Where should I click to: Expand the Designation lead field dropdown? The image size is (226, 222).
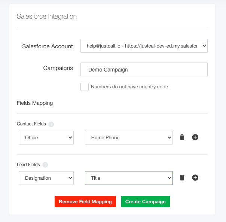coord(46,178)
